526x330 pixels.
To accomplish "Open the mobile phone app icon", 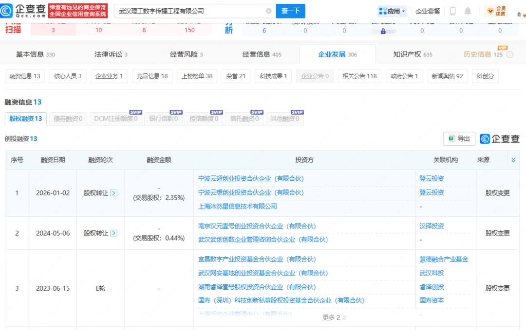I will (453, 11).
